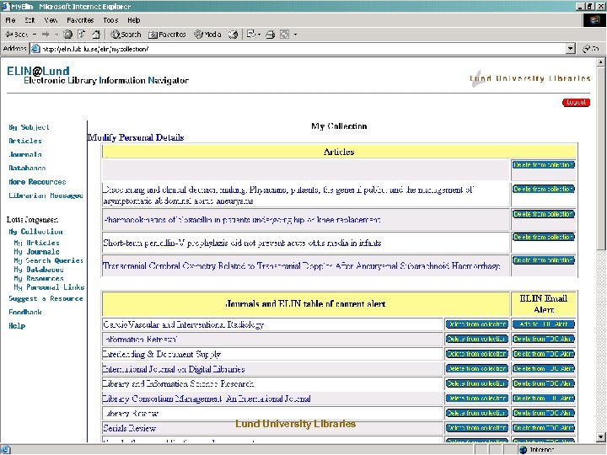
Task: Click the Internet zone status bar icon
Action: click(x=523, y=450)
